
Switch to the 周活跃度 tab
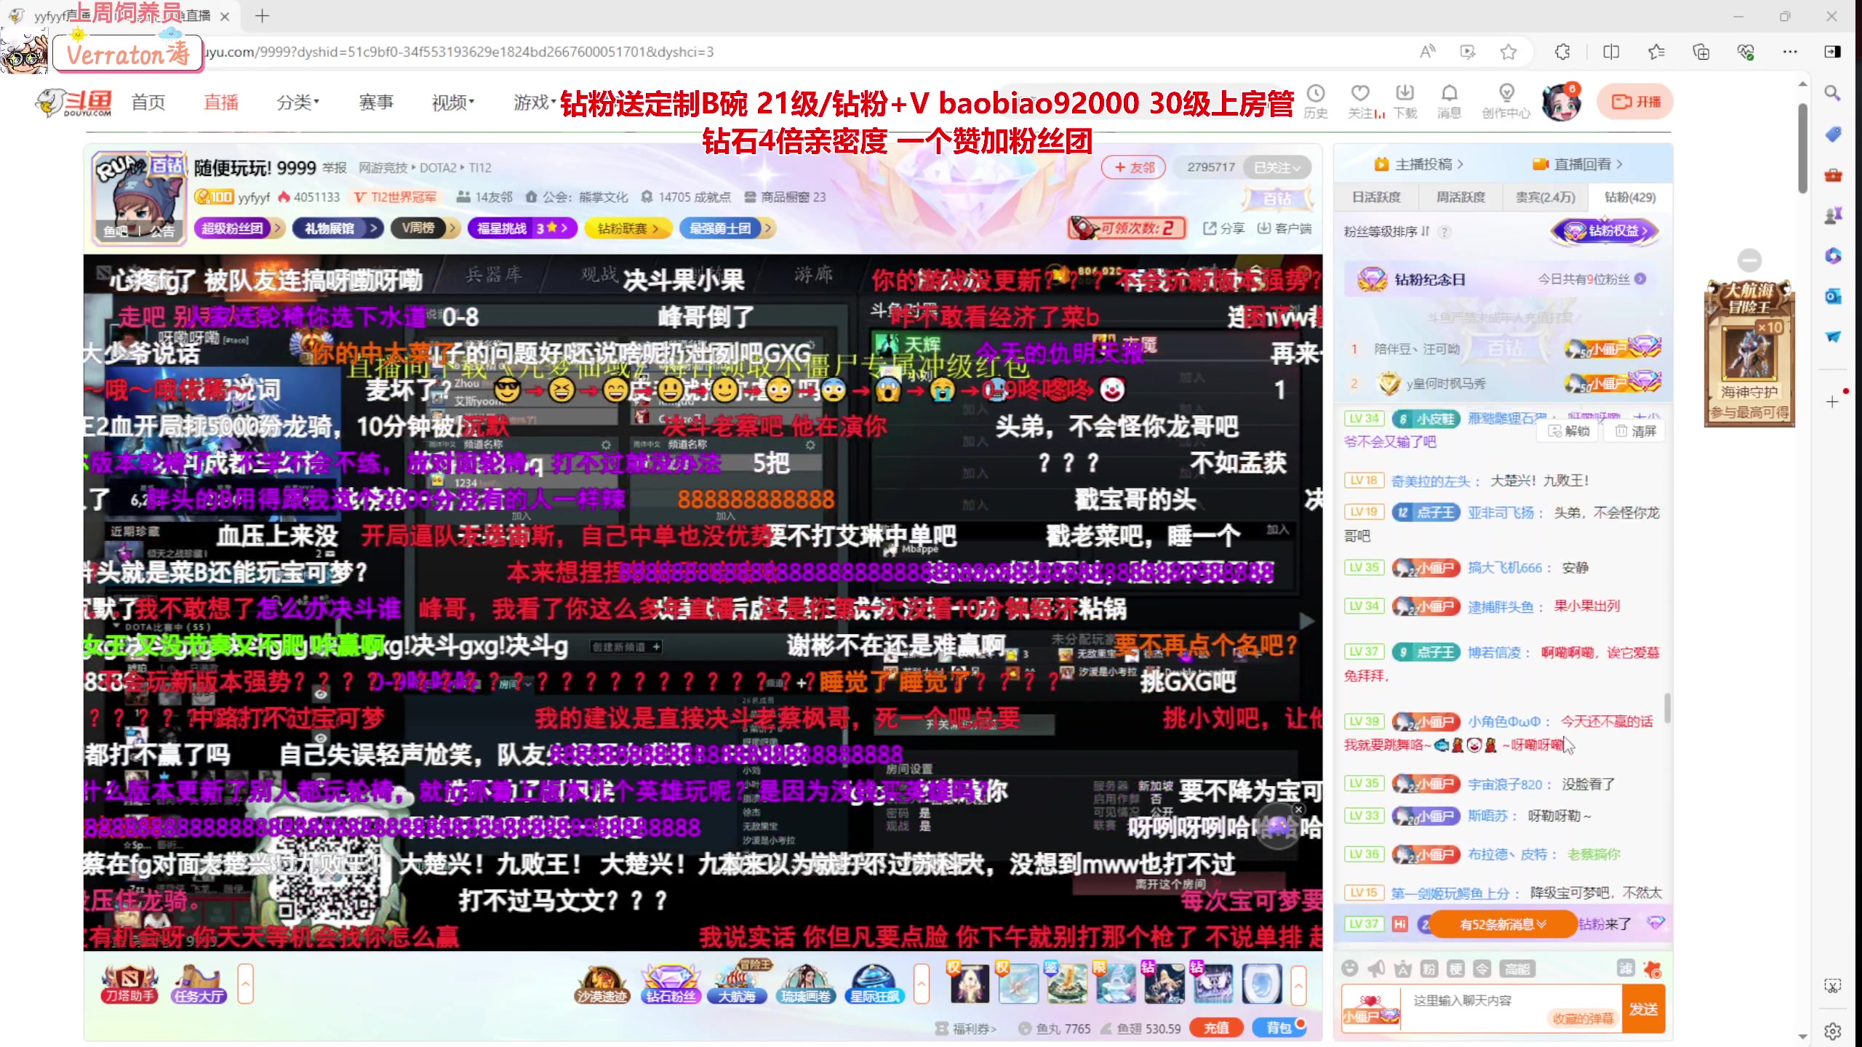click(1461, 197)
